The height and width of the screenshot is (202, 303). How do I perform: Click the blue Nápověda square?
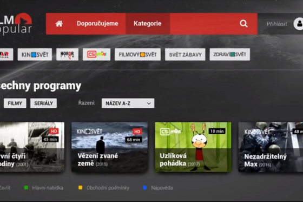[x=145, y=187]
